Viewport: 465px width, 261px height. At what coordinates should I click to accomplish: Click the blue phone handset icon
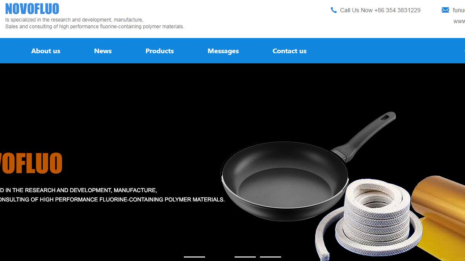coord(334,10)
